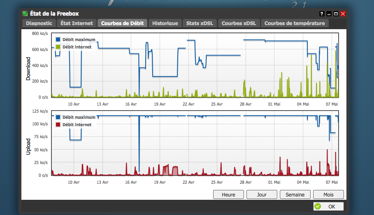Click the État de la Freebox window title
Image resolution: width=374 pixels, height=215 pixels.
(x=54, y=14)
